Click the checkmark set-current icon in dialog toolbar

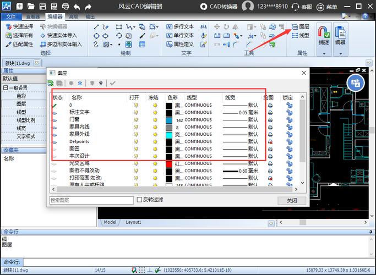(x=113, y=83)
